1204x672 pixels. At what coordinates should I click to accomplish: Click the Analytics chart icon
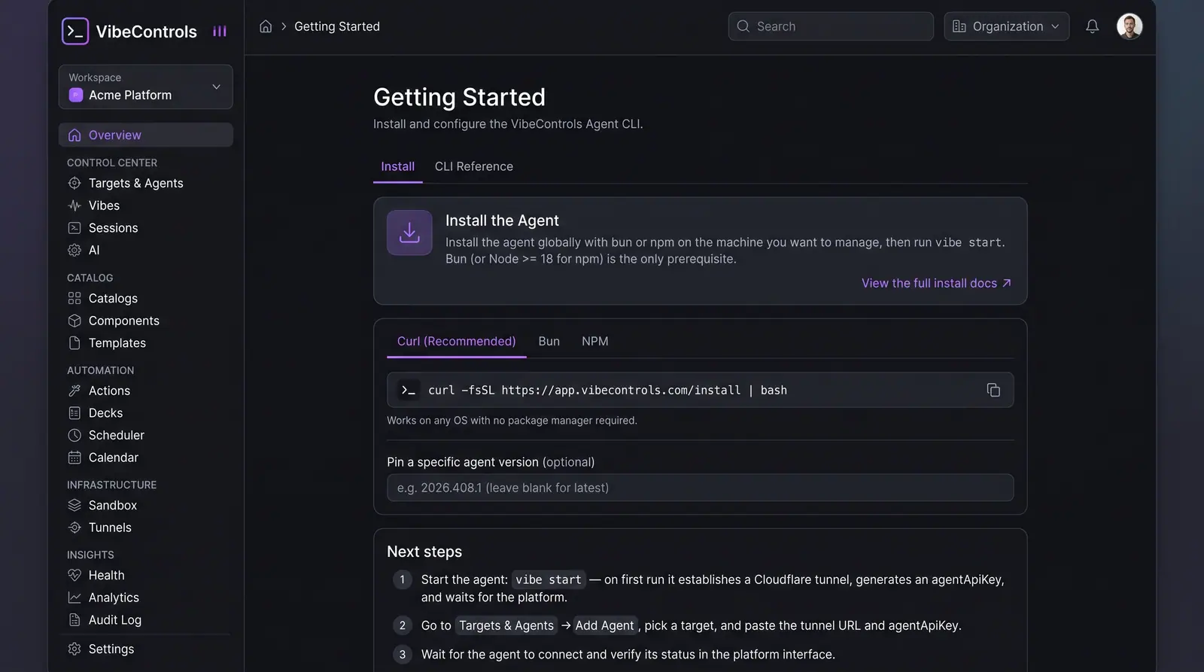74,598
